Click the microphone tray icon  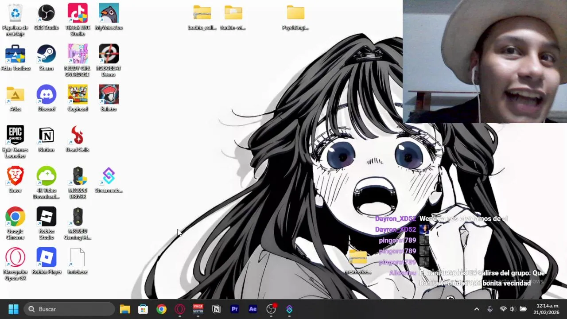[490, 309]
